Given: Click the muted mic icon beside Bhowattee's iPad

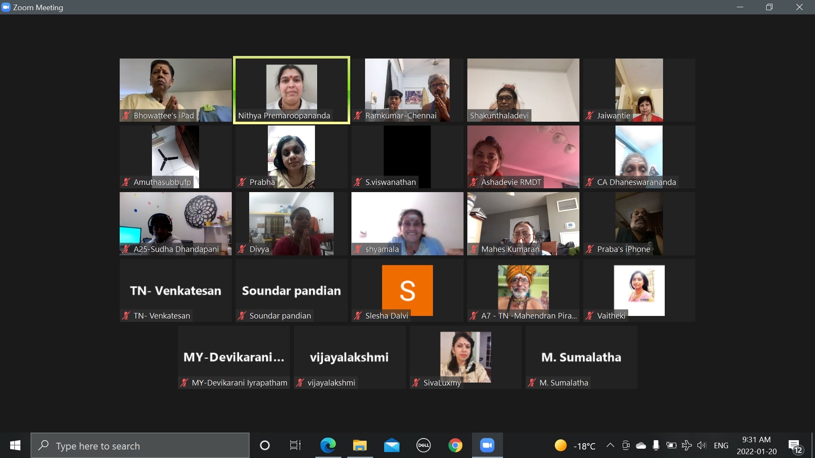Looking at the screenshot, I should 126,115.
